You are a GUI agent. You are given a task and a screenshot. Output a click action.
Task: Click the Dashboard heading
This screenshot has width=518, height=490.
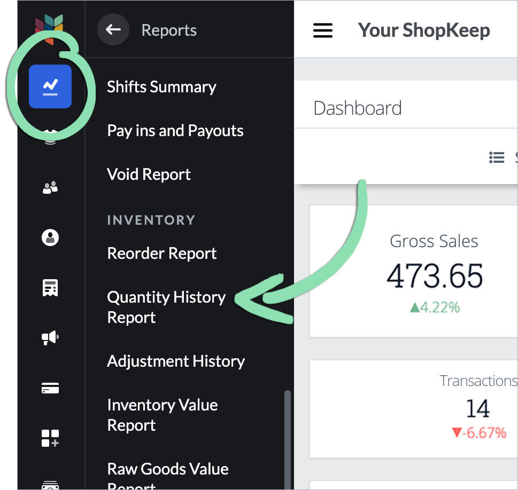[358, 108]
